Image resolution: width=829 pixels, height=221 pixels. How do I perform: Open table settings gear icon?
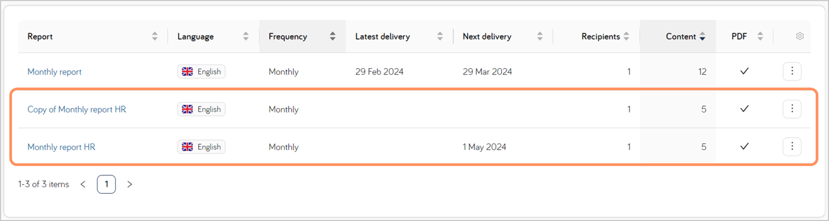800,36
